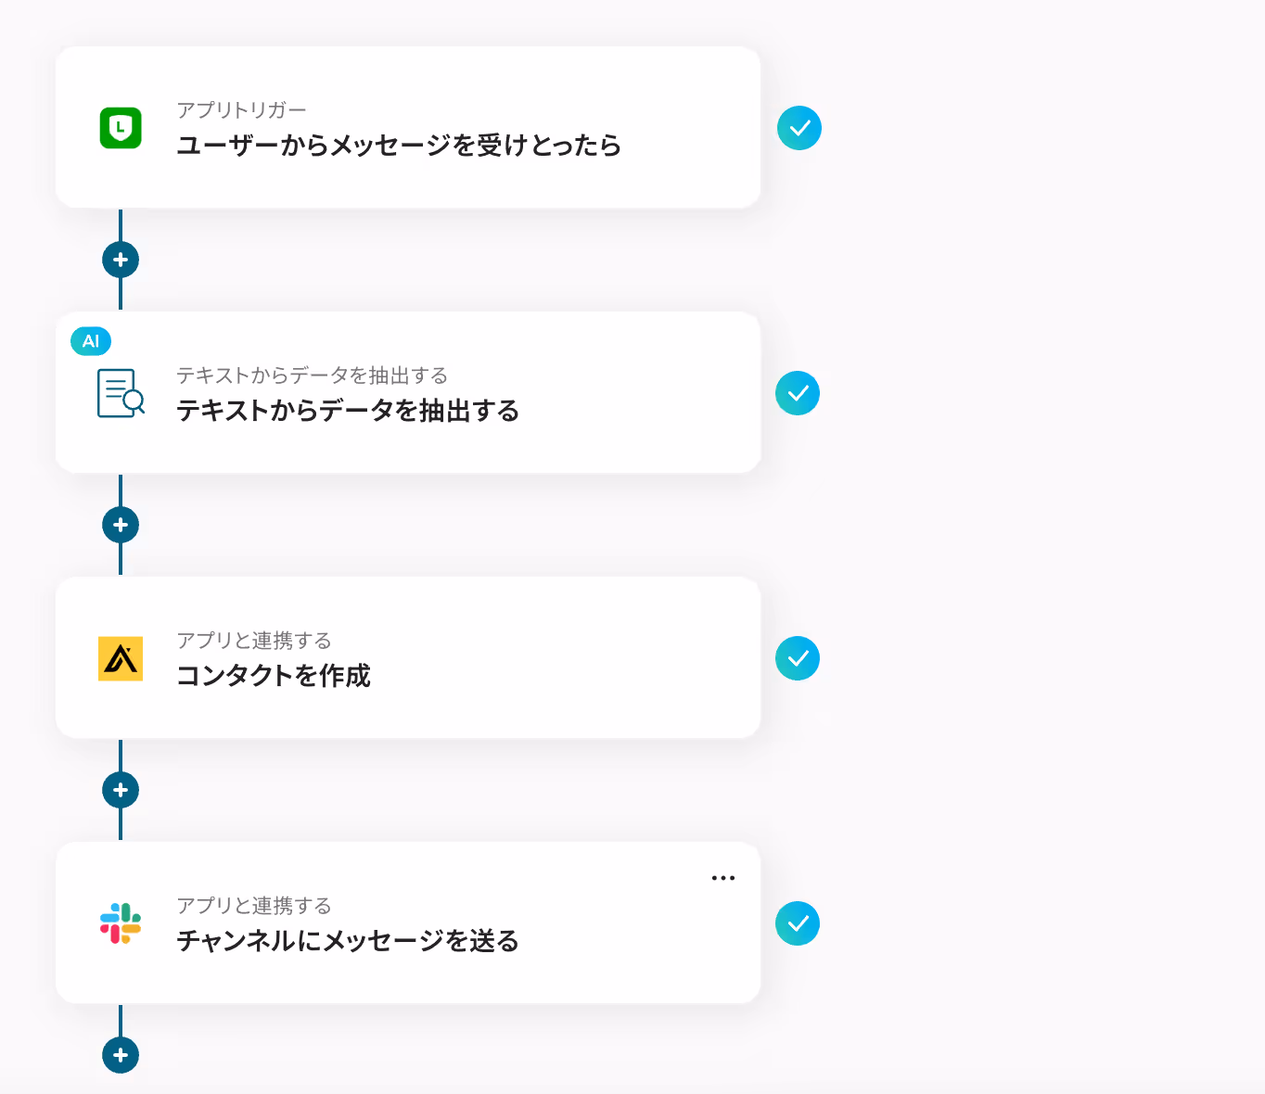Click checkmark beside コンタクトを作成 step
The width and height of the screenshot is (1265, 1094).
coord(798,658)
